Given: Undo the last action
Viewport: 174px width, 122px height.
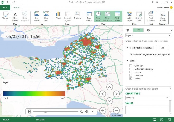Looking at the screenshot, I should (8, 2).
